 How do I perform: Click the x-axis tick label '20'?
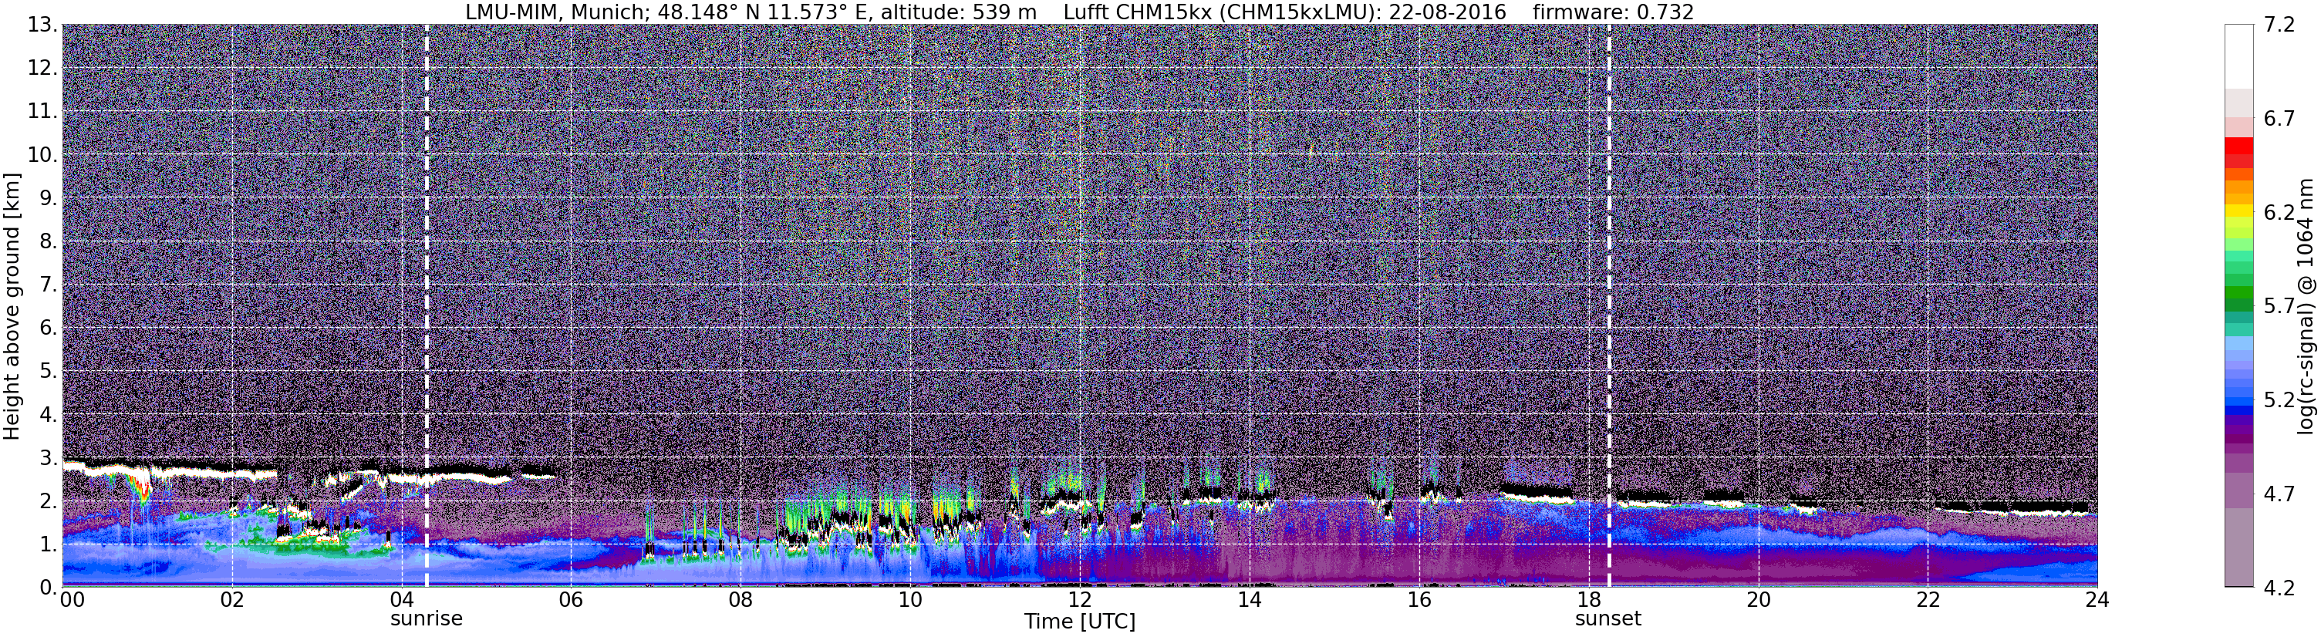tap(1758, 600)
